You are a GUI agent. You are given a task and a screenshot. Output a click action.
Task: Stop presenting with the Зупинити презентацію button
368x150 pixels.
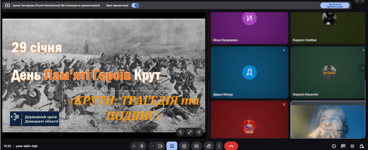(335, 6)
